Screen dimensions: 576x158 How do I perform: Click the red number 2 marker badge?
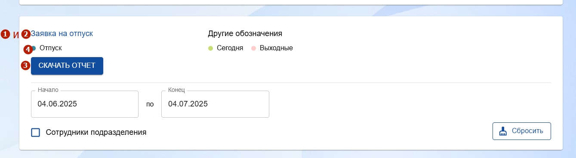26,34
